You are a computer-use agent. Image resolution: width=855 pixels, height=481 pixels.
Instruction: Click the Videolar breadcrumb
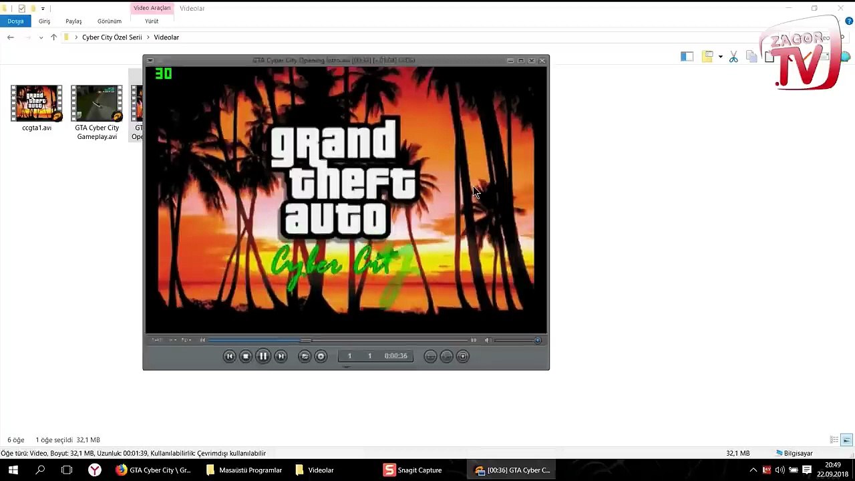166,37
